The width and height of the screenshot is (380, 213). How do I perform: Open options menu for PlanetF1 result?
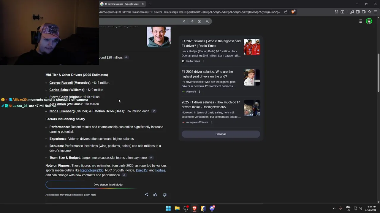click(199, 92)
